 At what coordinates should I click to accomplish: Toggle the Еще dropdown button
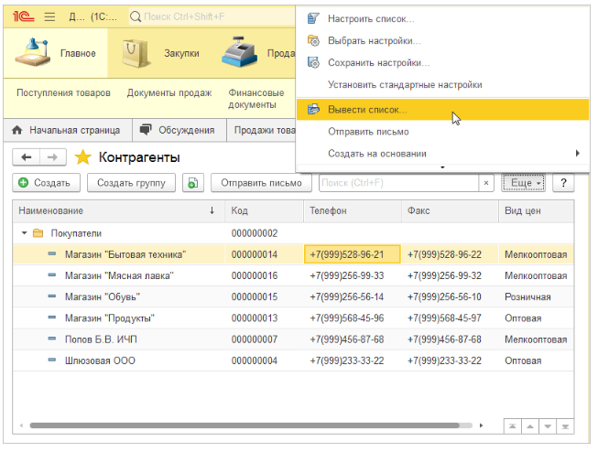pyautogui.click(x=523, y=183)
